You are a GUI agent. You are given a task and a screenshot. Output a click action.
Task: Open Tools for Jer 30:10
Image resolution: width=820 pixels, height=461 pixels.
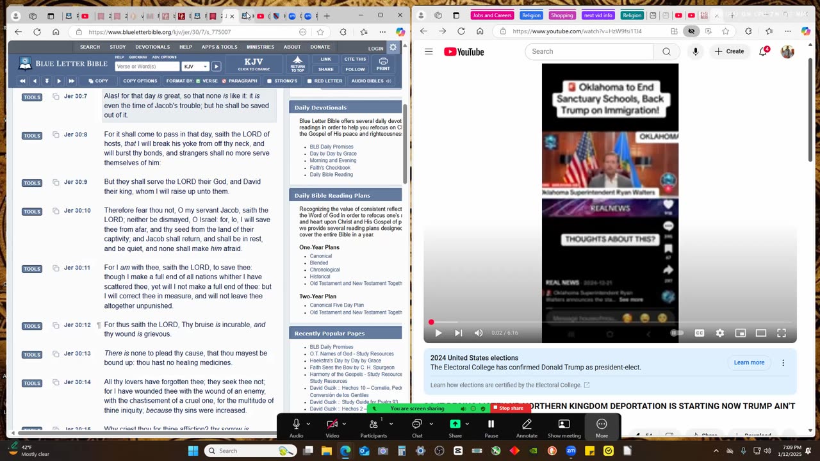coord(32,211)
